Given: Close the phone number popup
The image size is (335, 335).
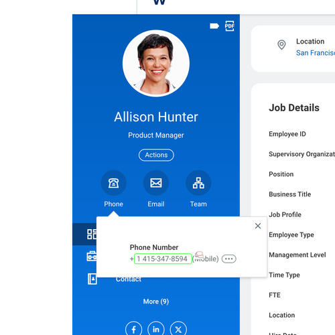Looking at the screenshot, I should click(x=258, y=226).
